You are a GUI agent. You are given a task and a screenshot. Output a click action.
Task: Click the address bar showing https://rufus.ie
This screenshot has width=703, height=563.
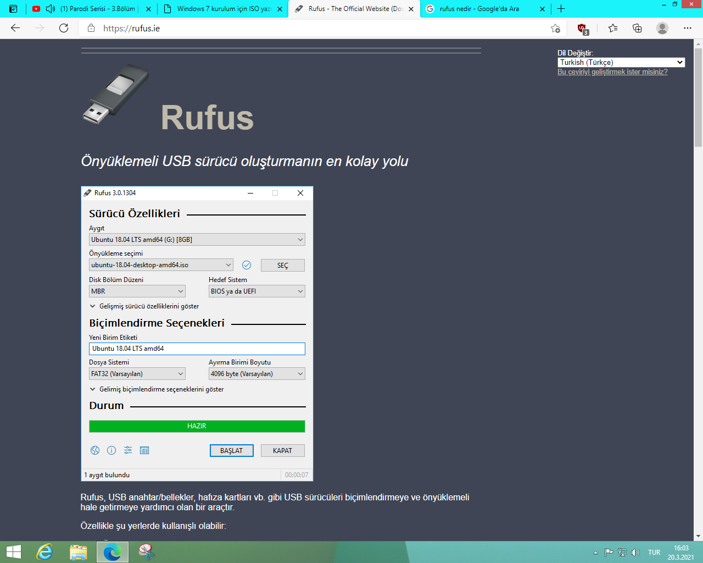click(x=321, y=28)
